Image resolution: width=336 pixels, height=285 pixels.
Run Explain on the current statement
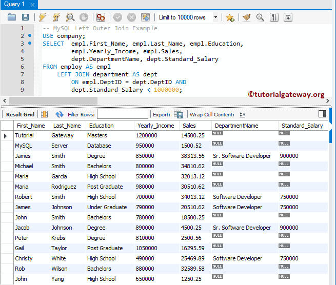point(70,17)
